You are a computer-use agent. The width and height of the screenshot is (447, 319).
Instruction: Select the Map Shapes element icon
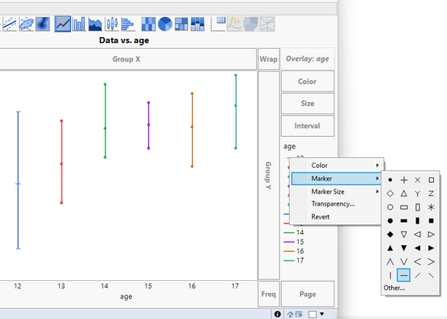click(x=251, y=24)
